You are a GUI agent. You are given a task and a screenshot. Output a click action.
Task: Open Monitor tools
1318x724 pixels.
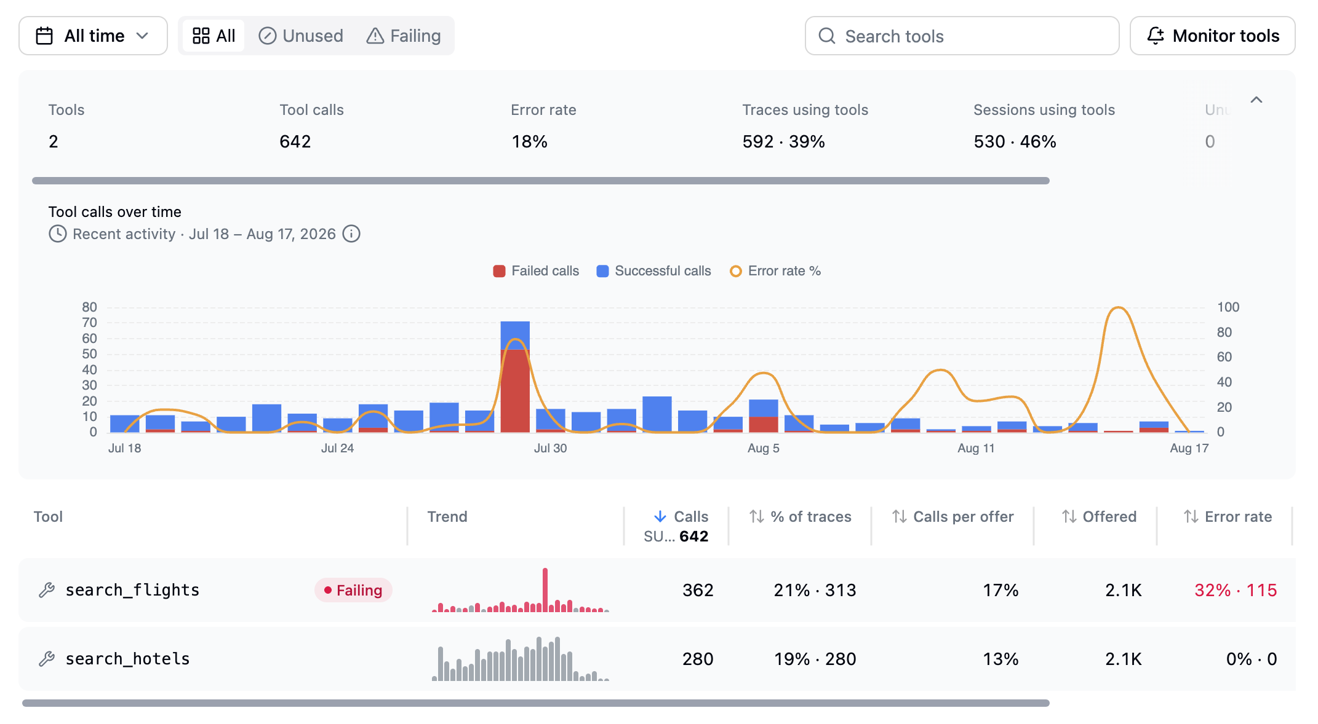(x=1212, y=36)
